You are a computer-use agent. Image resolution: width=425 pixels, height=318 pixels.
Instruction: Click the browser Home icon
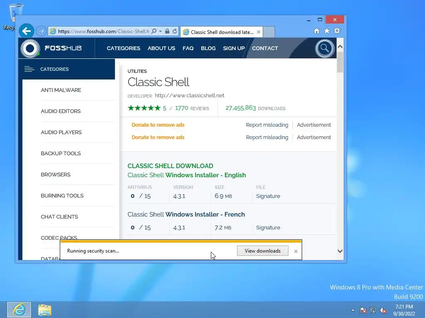click(316, 31)
